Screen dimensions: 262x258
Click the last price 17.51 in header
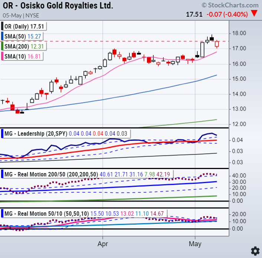pyautogui.click(x=194, y=14)
